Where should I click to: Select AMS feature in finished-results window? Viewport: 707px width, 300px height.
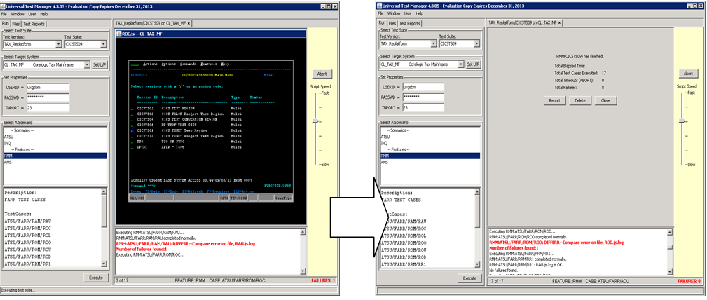(x=430, y=161)
